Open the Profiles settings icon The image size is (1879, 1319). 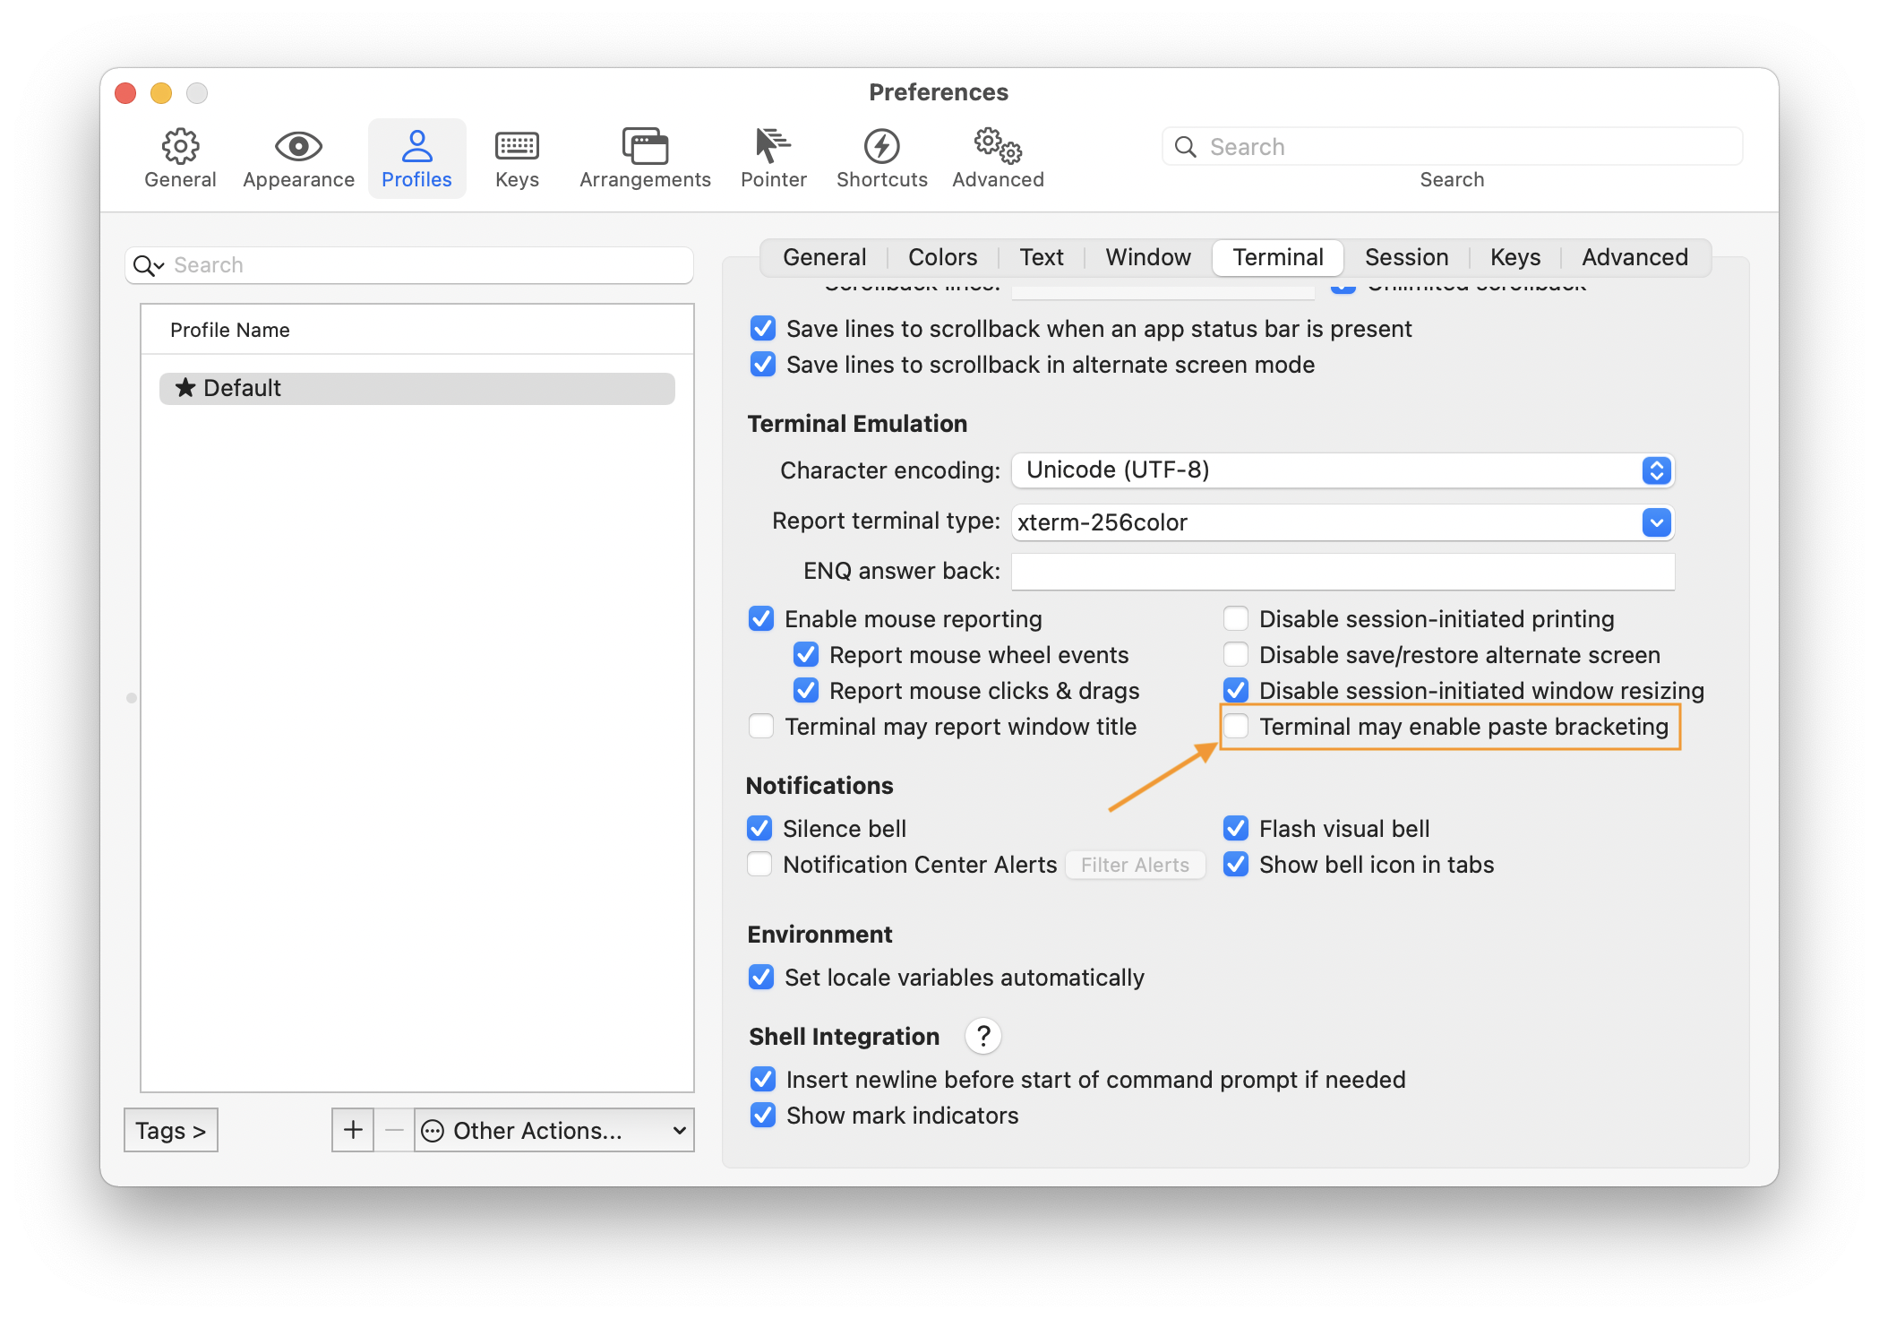pos(416,158)
